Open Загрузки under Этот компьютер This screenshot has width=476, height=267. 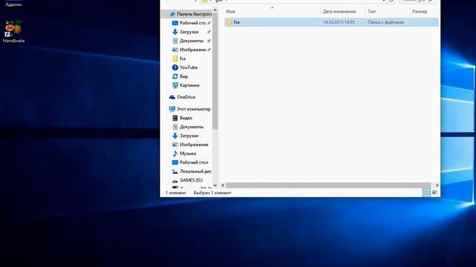(185, 136)
